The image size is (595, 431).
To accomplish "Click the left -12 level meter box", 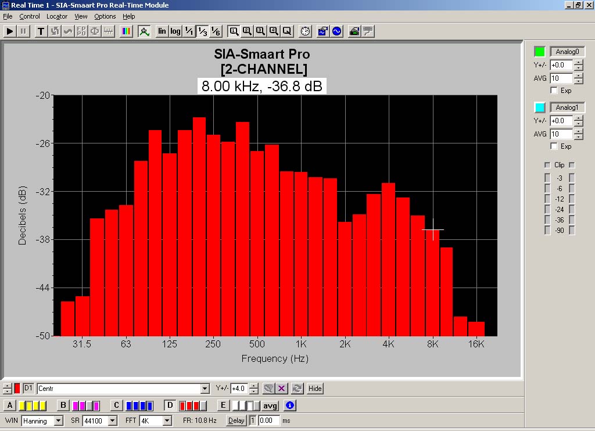I will click(x=547, y=199).
